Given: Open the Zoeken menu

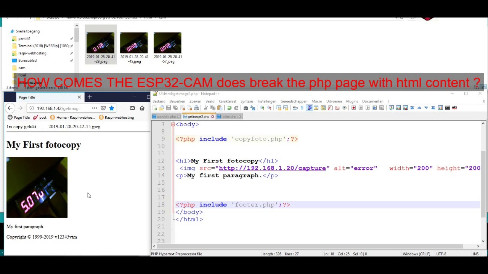Looking at the screenshot, I should [x=195, y=101].
